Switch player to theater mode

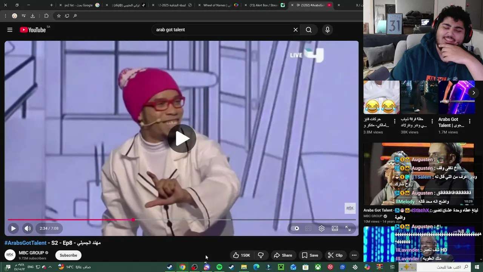335,228
